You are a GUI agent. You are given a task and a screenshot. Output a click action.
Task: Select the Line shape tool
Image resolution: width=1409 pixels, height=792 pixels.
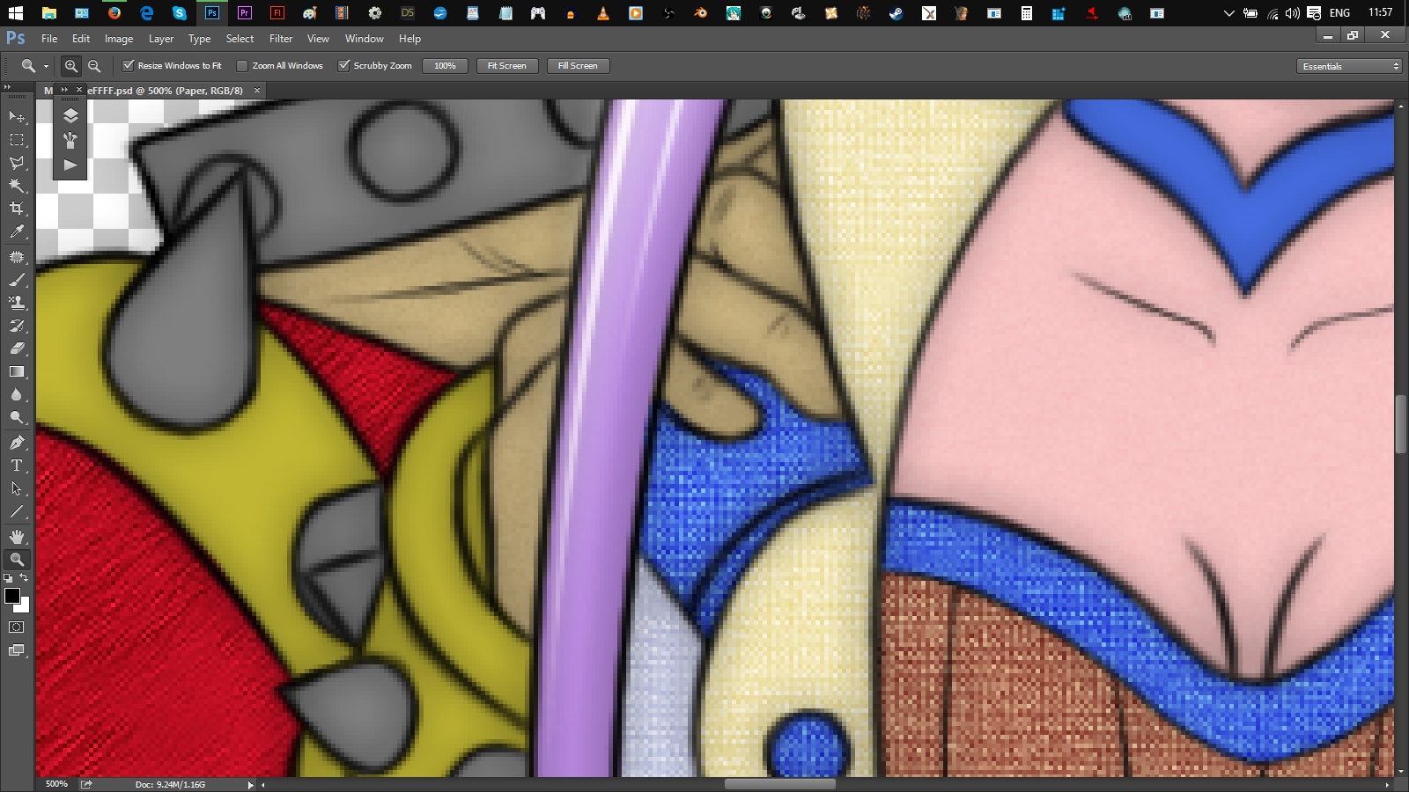tap(17, 511)
